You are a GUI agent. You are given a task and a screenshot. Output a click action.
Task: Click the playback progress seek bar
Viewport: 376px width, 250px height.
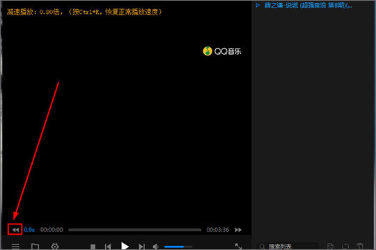click(x=135, y=230)
